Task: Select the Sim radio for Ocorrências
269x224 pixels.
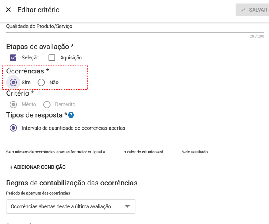Action: tap(14, 82)
